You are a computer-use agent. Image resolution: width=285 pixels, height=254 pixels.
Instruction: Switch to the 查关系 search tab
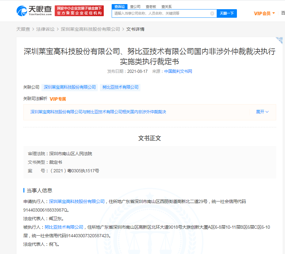(x=166, y=7)
